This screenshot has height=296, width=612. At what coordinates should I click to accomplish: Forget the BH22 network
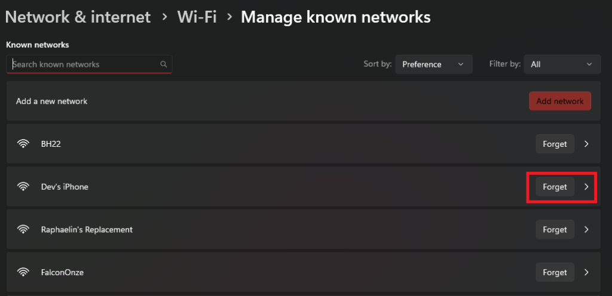555,144
